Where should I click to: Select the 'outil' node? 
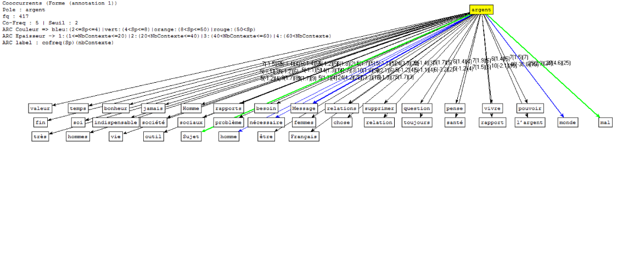(154, 136)
